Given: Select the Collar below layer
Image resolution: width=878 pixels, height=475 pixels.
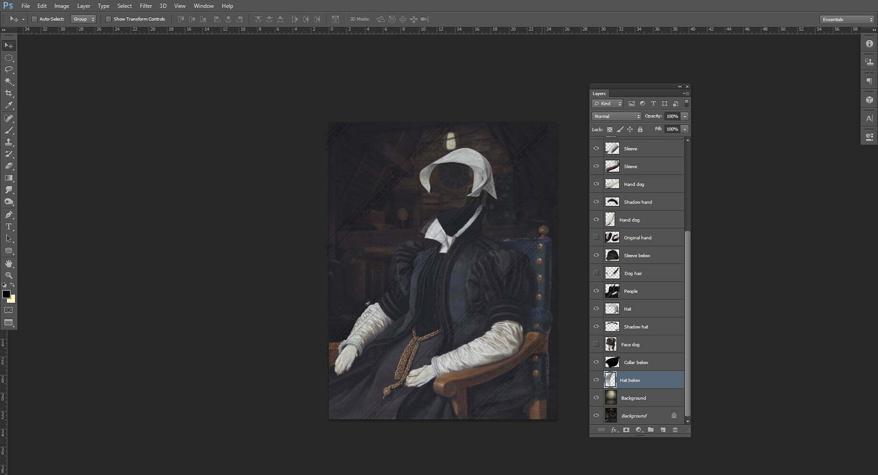Looking at the screenshot, I should (x=636, y=362).
